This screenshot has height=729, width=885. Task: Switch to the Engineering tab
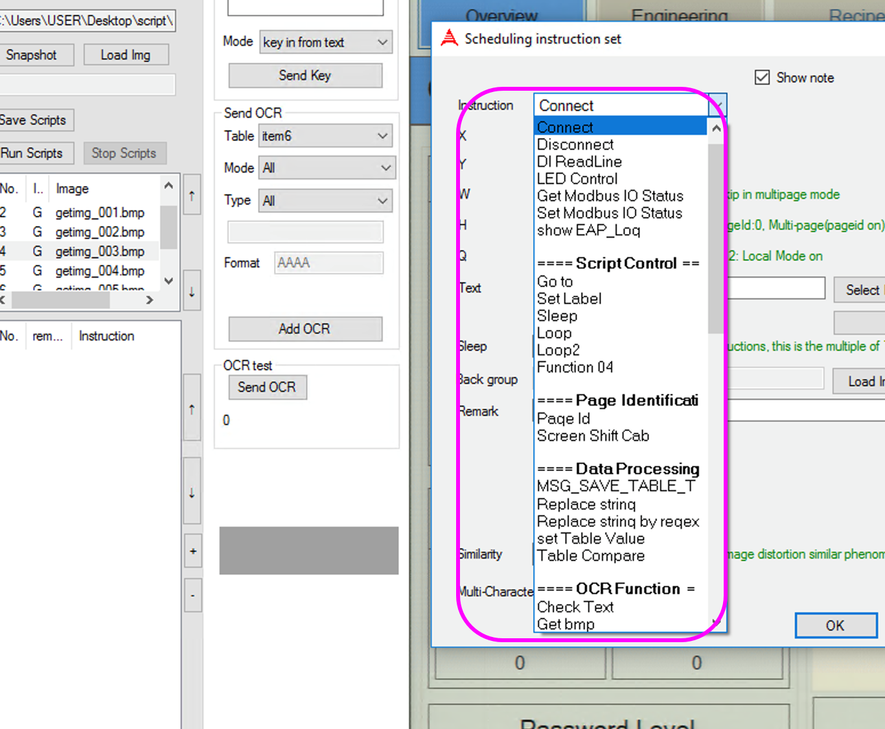click(x=679, y=14)
